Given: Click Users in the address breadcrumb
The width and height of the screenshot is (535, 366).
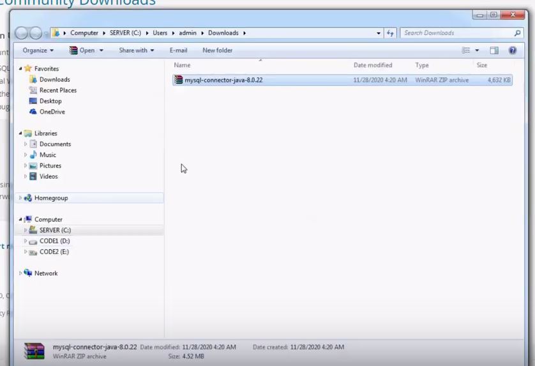Looking at the screenshot, I should [160, 33].
